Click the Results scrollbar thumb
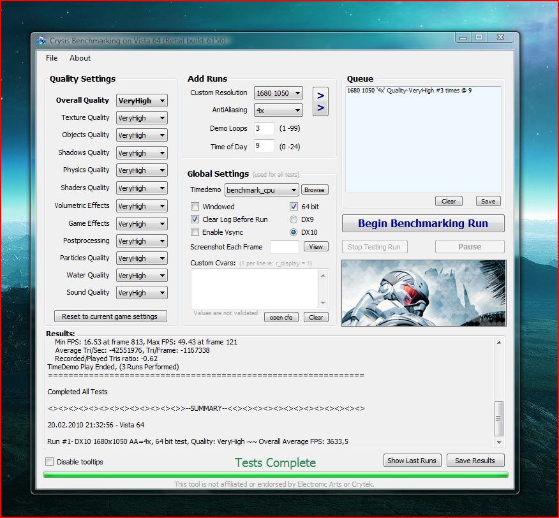 tap(499, 418)
